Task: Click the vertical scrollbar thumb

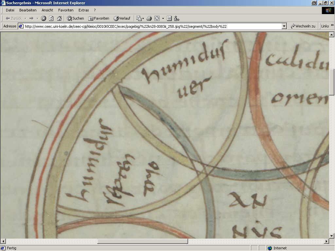Action: pyautogui.click(x=332, y=82)
